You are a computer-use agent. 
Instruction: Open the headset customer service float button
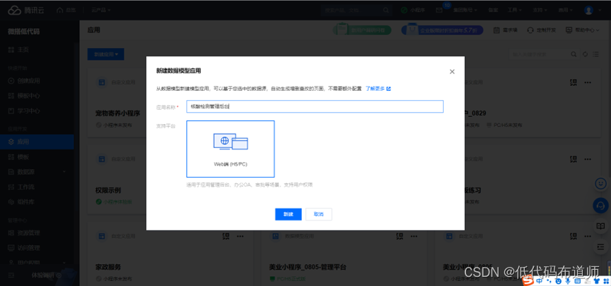600,206
